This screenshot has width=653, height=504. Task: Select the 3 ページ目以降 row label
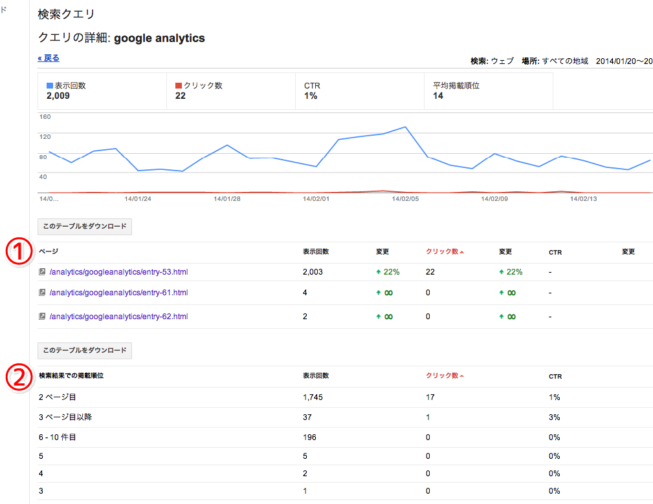pyautogui.click(x=65, y=417)
